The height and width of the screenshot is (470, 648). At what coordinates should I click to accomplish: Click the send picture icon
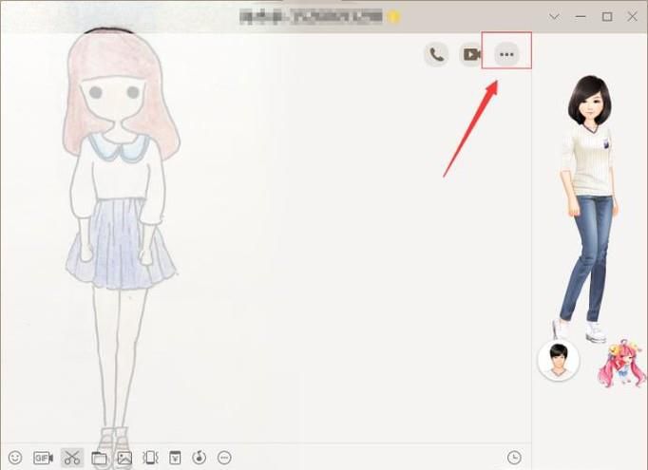click(124, 457)
